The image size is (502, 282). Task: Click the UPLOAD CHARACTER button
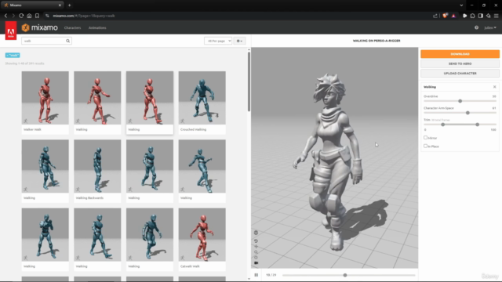click(460, 73)
